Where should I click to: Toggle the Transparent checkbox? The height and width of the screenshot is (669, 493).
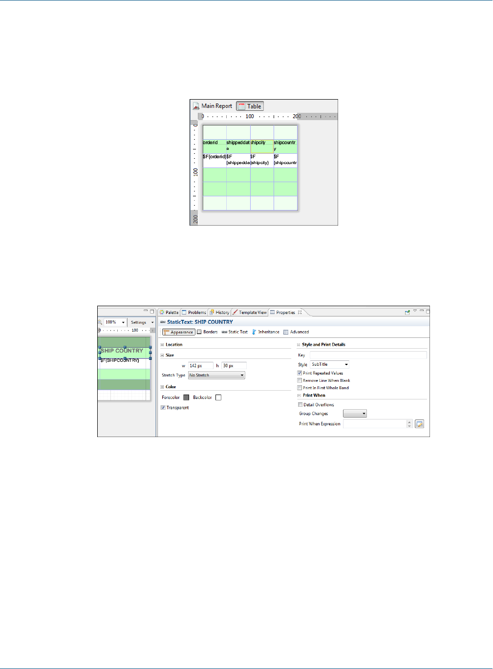pos(163,408)
